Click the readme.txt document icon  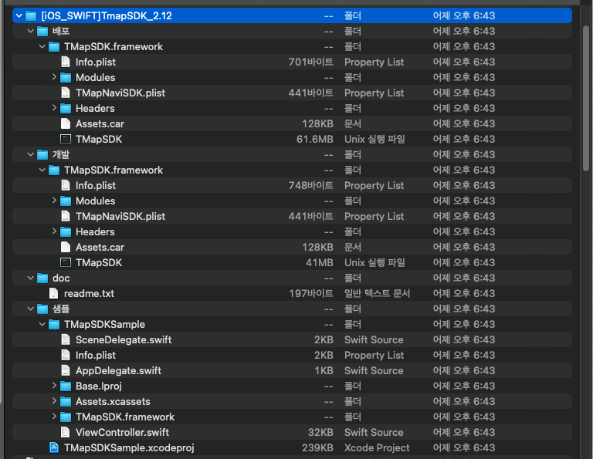(x=54, y=294)
